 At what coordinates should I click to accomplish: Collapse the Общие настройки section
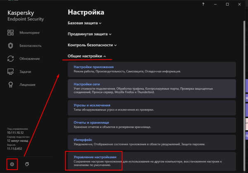[x=87, y=56]
